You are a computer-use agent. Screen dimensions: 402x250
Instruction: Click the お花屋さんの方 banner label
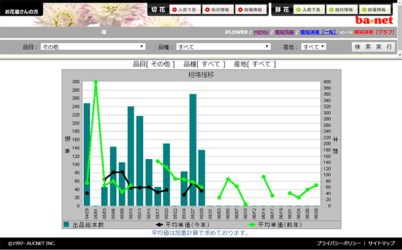(x=21, y=11)
